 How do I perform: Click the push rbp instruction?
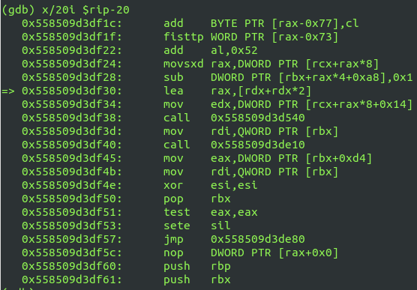click(196, 266)
